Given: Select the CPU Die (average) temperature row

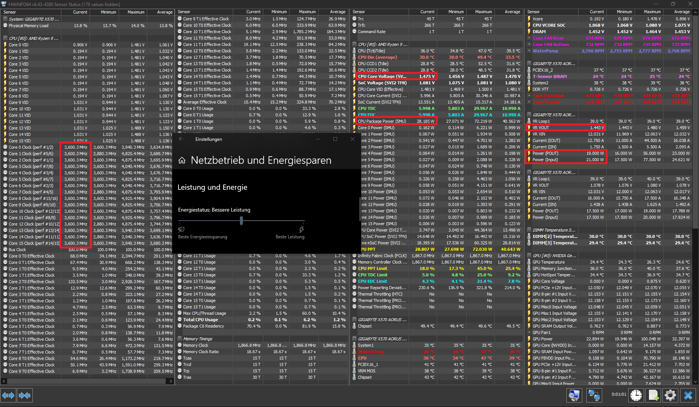Looking at the screenshot, I should [437, 57].
